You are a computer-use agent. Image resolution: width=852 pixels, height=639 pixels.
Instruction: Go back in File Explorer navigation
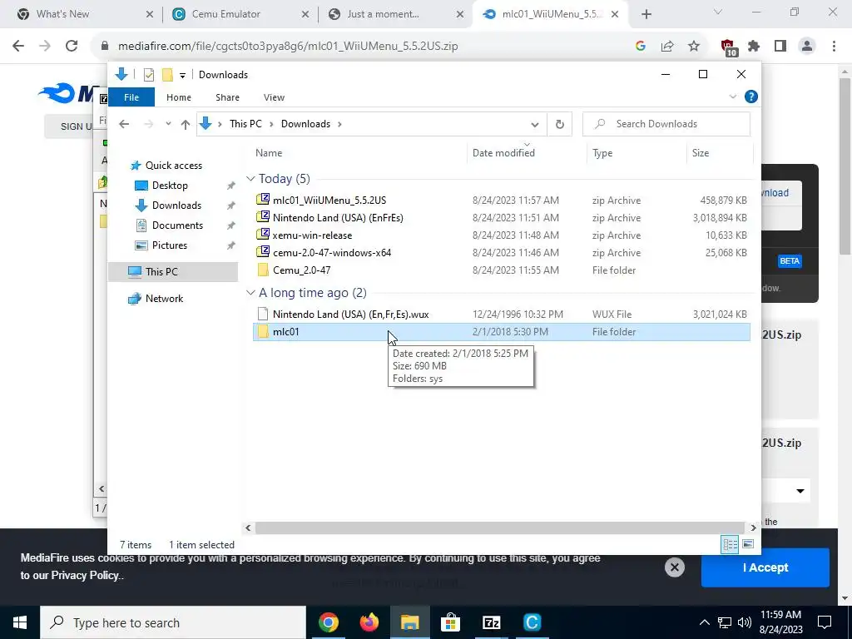tap(124, 124)
